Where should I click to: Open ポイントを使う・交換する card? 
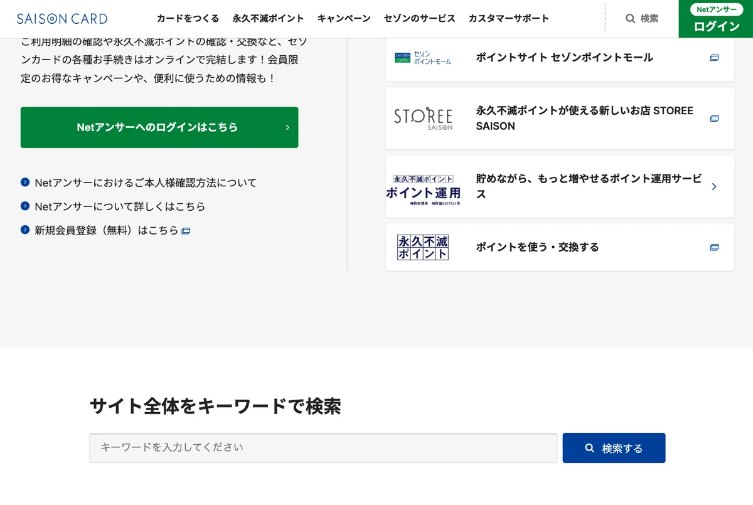pyautogui.click(x=560, y=247)
